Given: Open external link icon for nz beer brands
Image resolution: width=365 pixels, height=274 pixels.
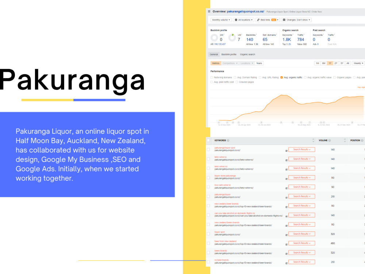Looking at the screenshot, I should pyautogui.click(x=286, y=263).
